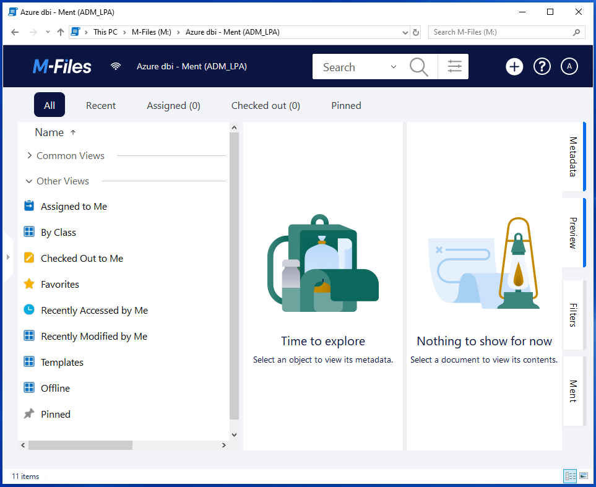Create a new object with plus button
Screen dimensions: 596x487
pos(514,67)
